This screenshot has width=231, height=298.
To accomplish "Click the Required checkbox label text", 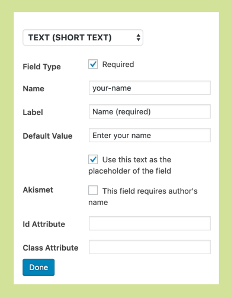I will pos(118,65).
